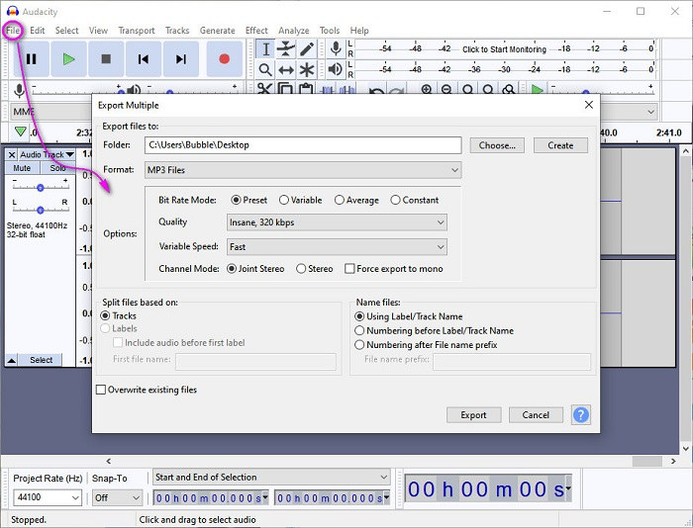Click the Create folder button
Viewport: 693px width, 528px height.
pyautogui.click(x=560, y=145)
